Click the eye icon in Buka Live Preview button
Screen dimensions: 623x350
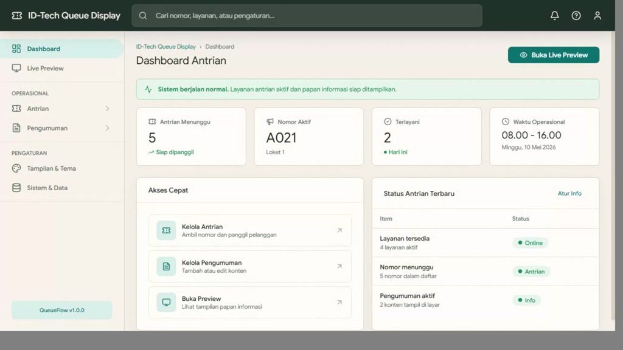pos(524,55)
